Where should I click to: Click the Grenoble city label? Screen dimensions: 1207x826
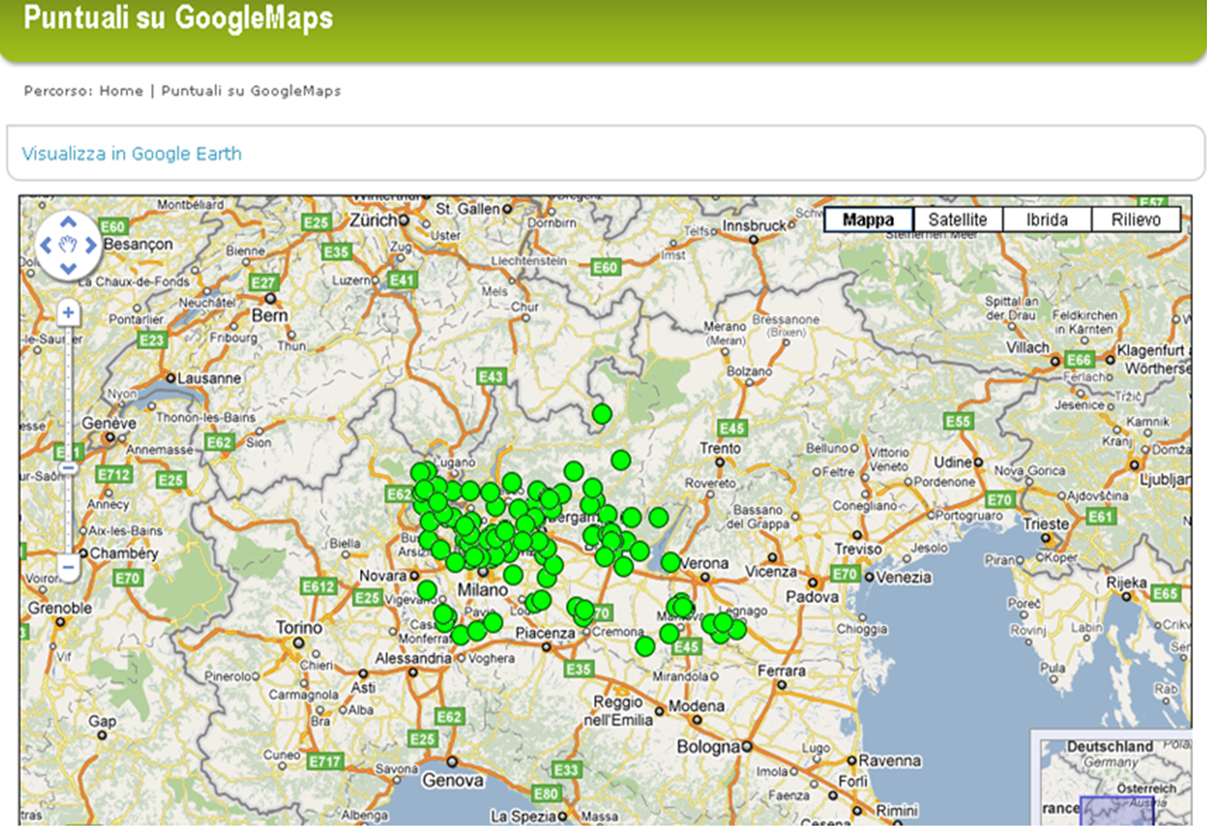pyautogui.click(x=60, y=608)
